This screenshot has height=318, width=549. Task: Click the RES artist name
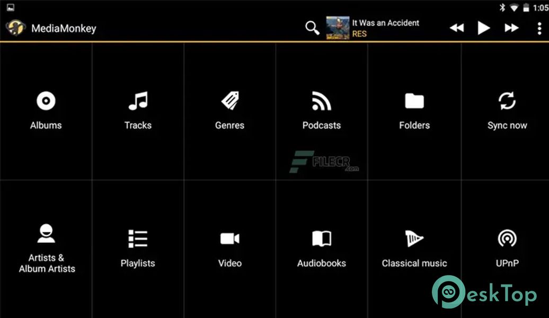[359, 34]
